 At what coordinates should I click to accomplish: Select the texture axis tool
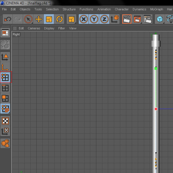5,131
